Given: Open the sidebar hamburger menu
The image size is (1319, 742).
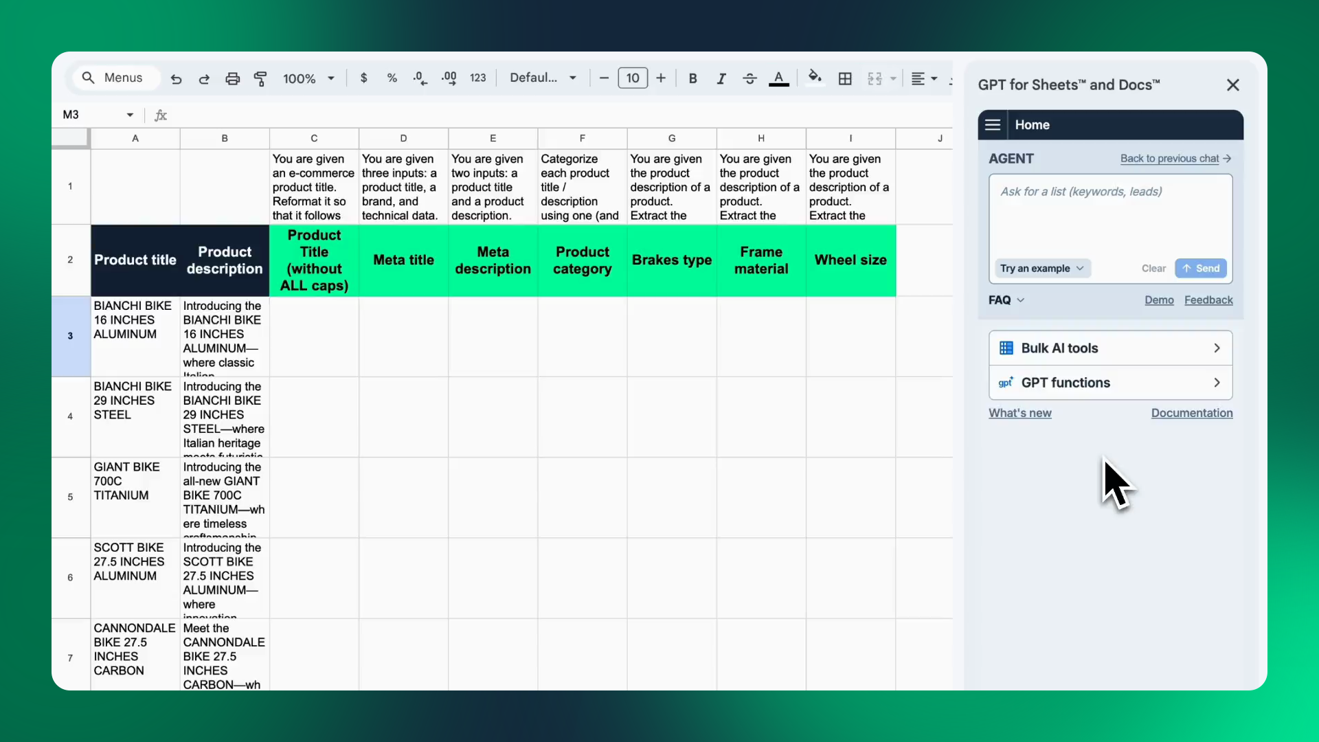Looking at the screenshot, I should point(993,125).
